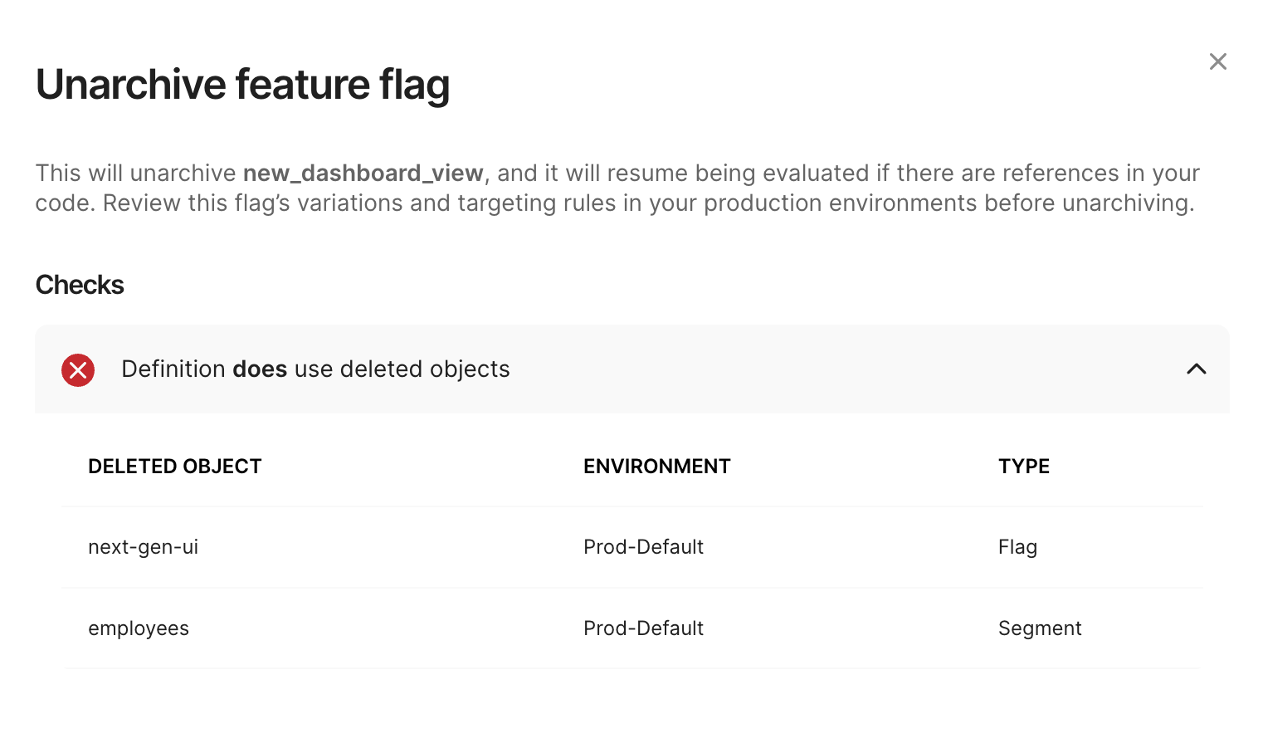The height and width of the screenshot is (743, 1263).
Task: Select the next-gen-ui deleted object
Action: click(x=143, y=547)
